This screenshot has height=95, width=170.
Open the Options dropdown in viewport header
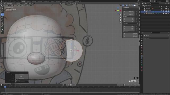137,3
